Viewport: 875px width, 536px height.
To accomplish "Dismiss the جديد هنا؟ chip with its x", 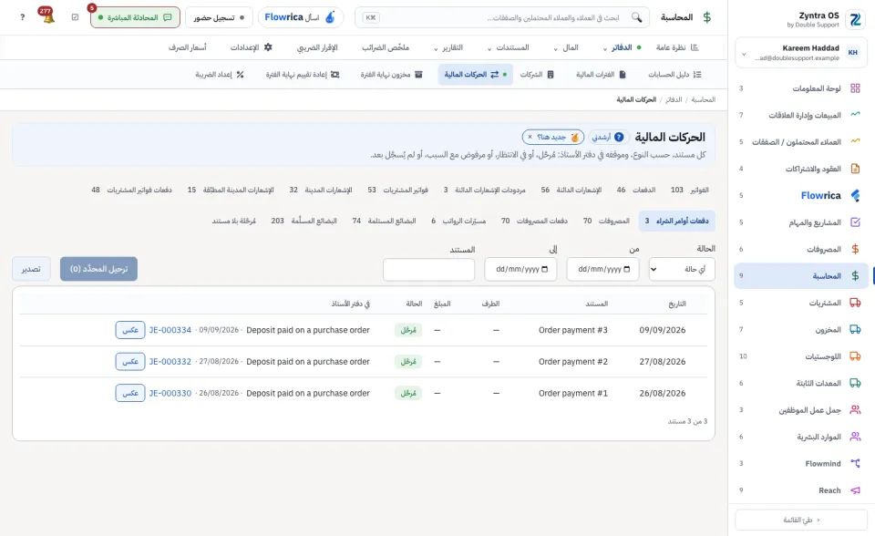I will [530, 137].
